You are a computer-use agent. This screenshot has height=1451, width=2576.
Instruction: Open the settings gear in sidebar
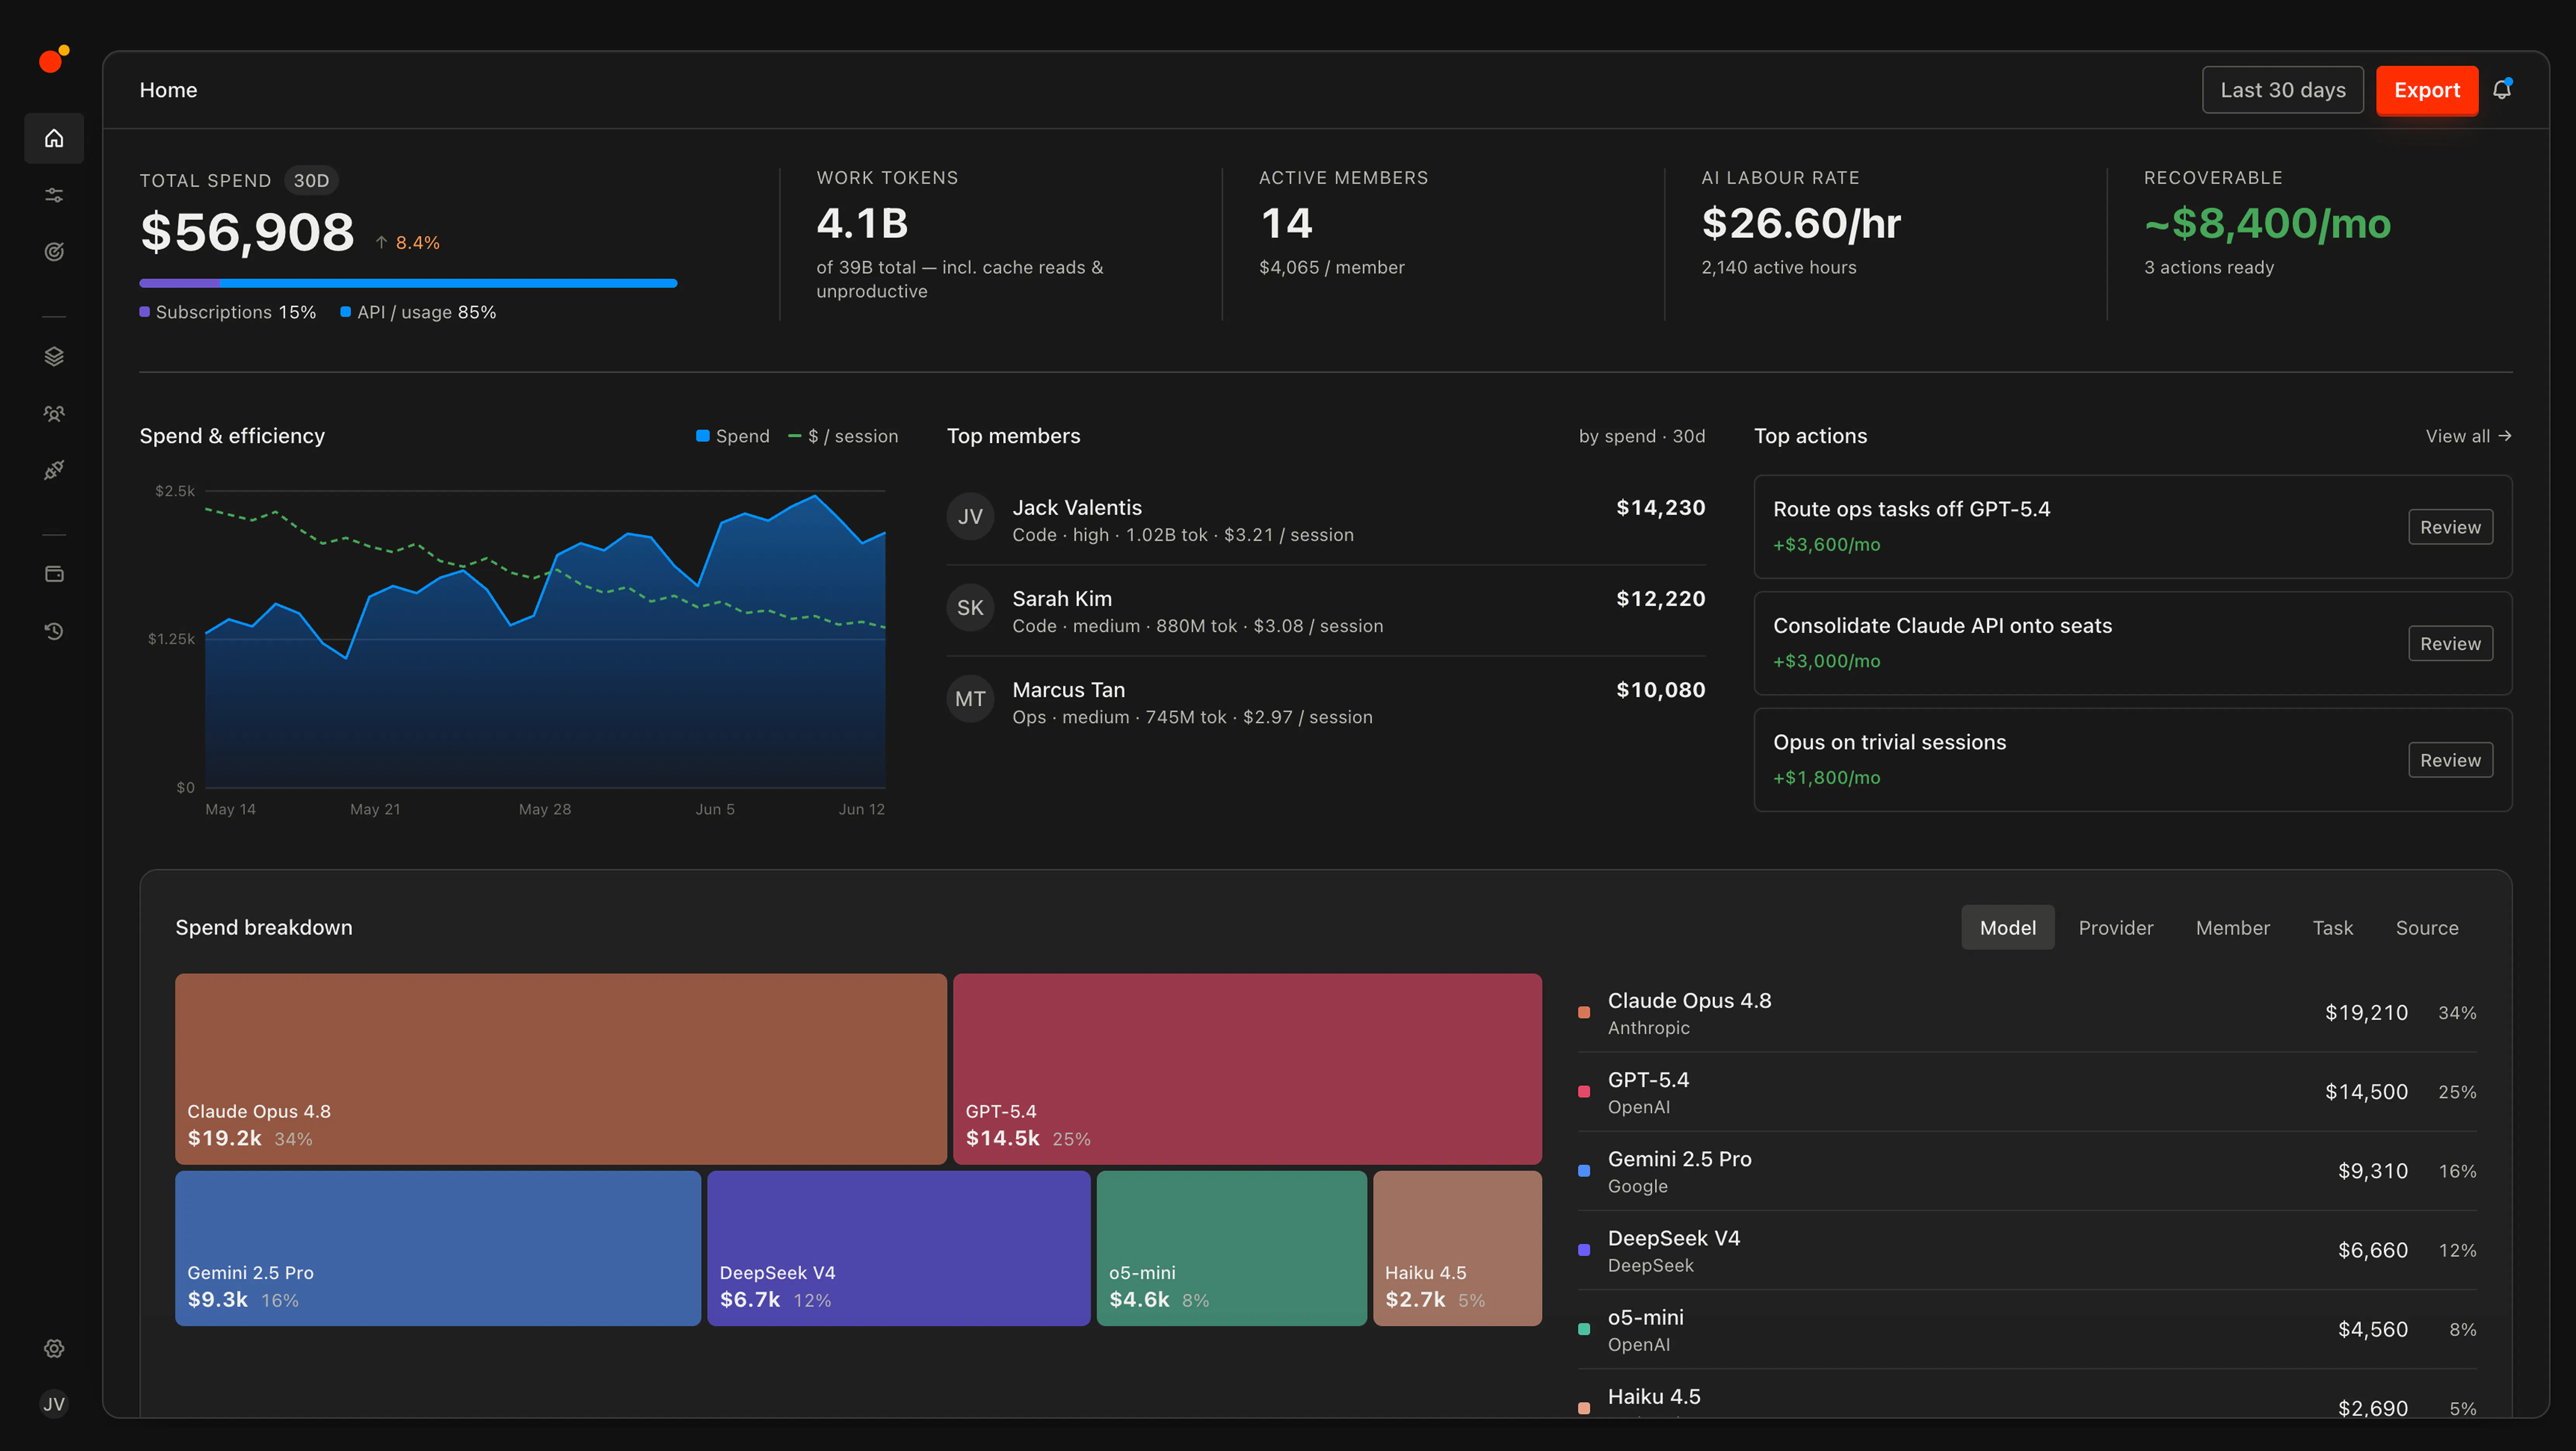(54, 1348)
